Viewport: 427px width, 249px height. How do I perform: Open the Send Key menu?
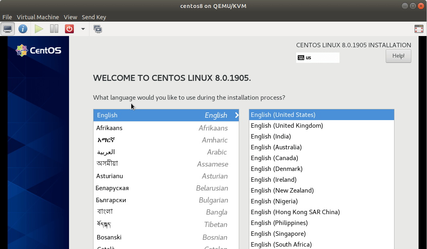point(94,17)
